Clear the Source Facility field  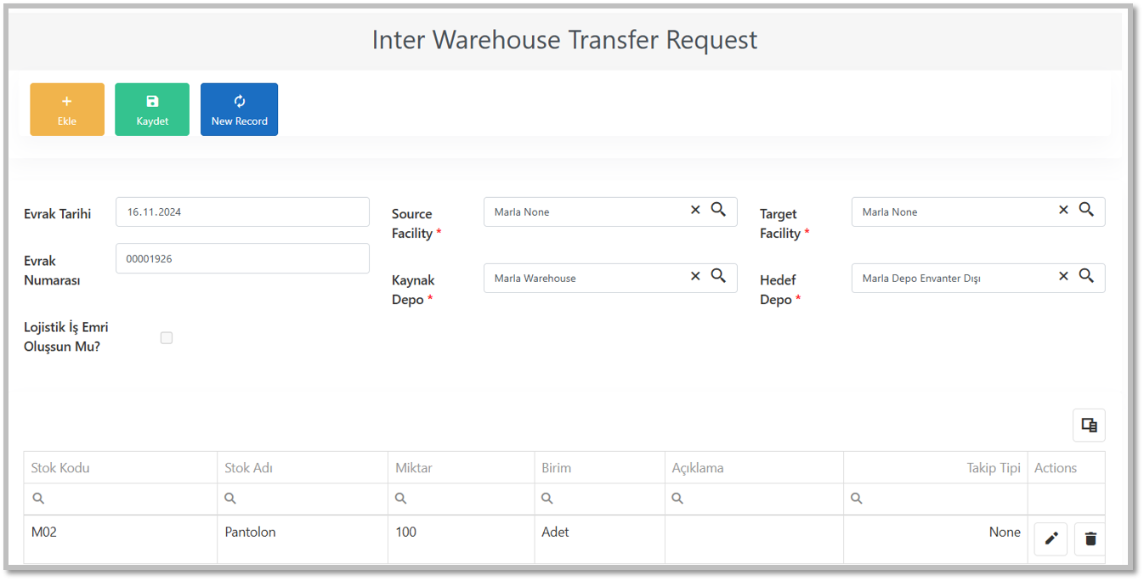(x=695, y=211)
